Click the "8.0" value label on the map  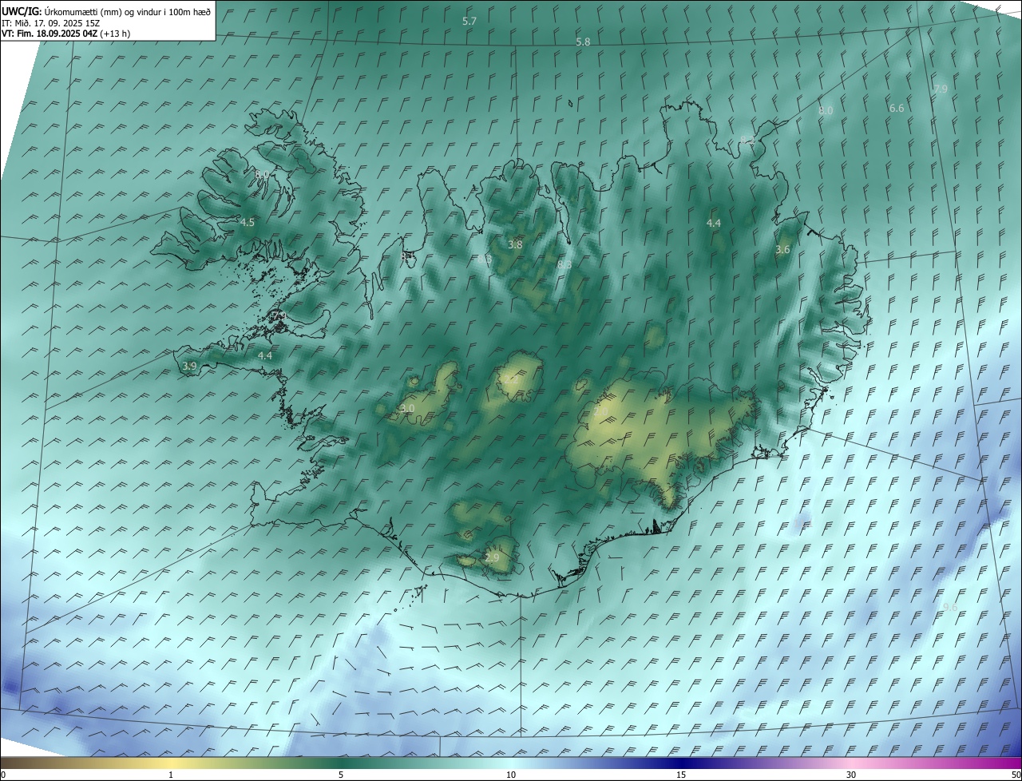[826, 110]
